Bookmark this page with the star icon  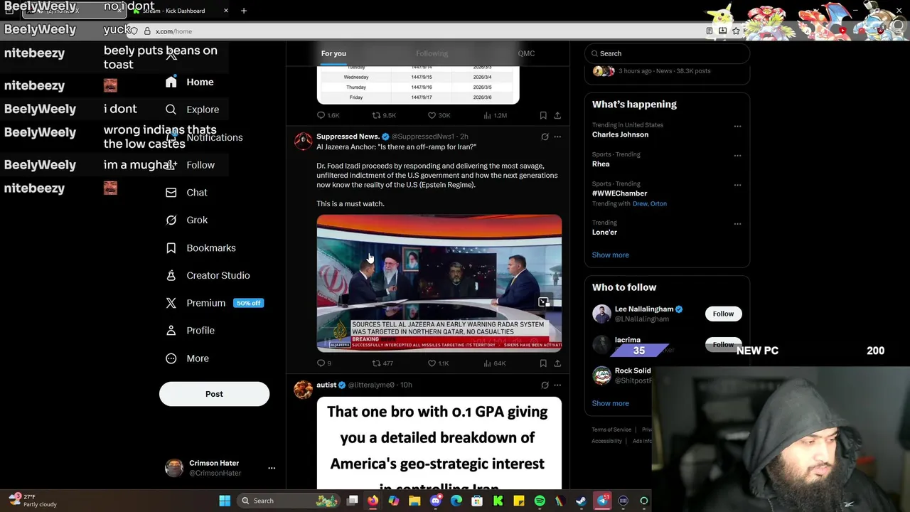(736, 31)
